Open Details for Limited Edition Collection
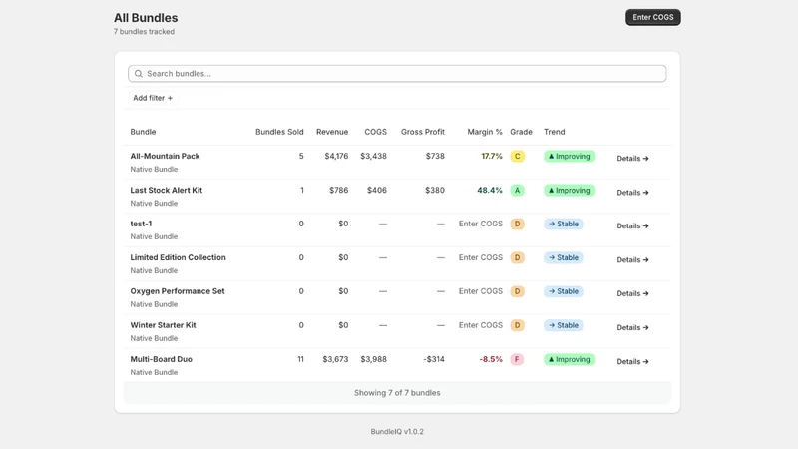Image resolution: width=798 pixels, height=449 pixels. [632, 260]
